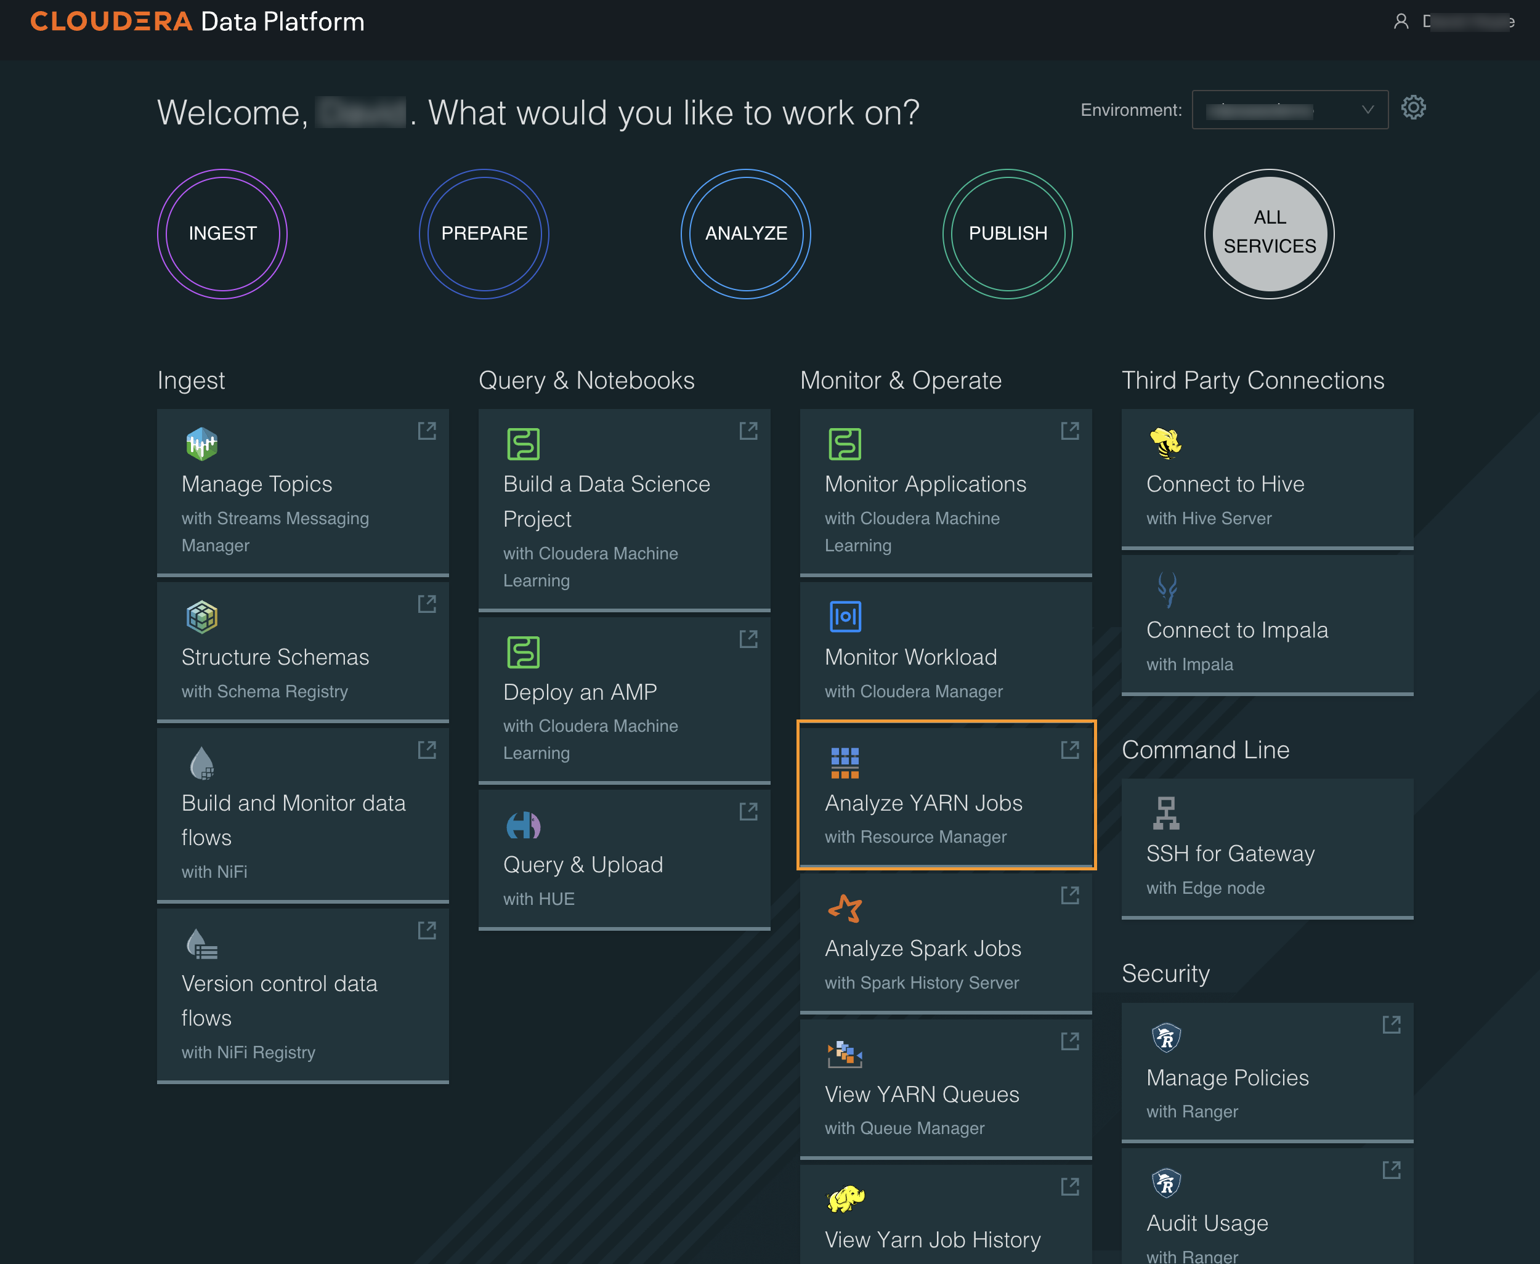Open View YARN Queues tile title

[922, 1095]
